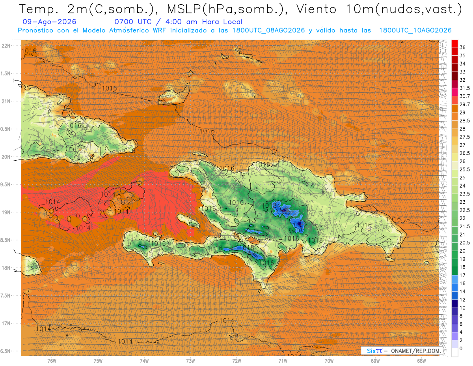Click the 70W longitude axis label
Viewport: 473px width, 366px height.
click(329, 361)
